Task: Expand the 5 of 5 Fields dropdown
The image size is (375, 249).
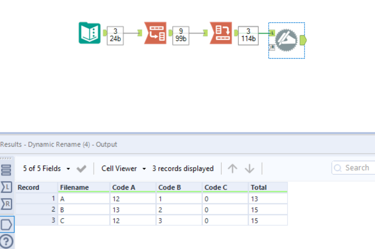Action: pyautogui.click(x=47, y=168)
